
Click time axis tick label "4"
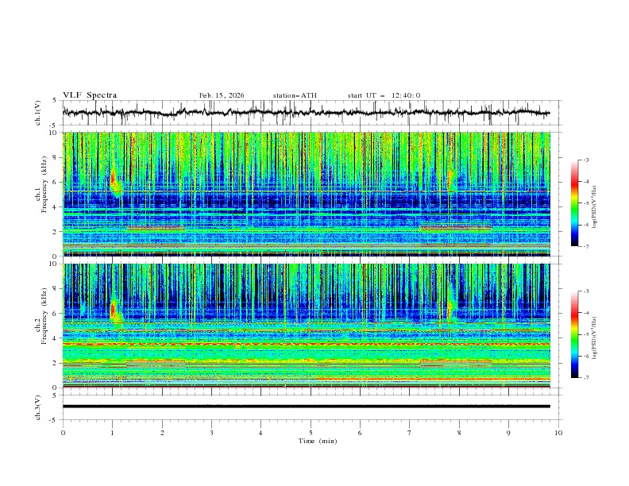point(260,433)
